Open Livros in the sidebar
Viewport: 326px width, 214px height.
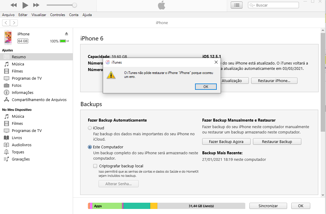[x=37, y=138]
